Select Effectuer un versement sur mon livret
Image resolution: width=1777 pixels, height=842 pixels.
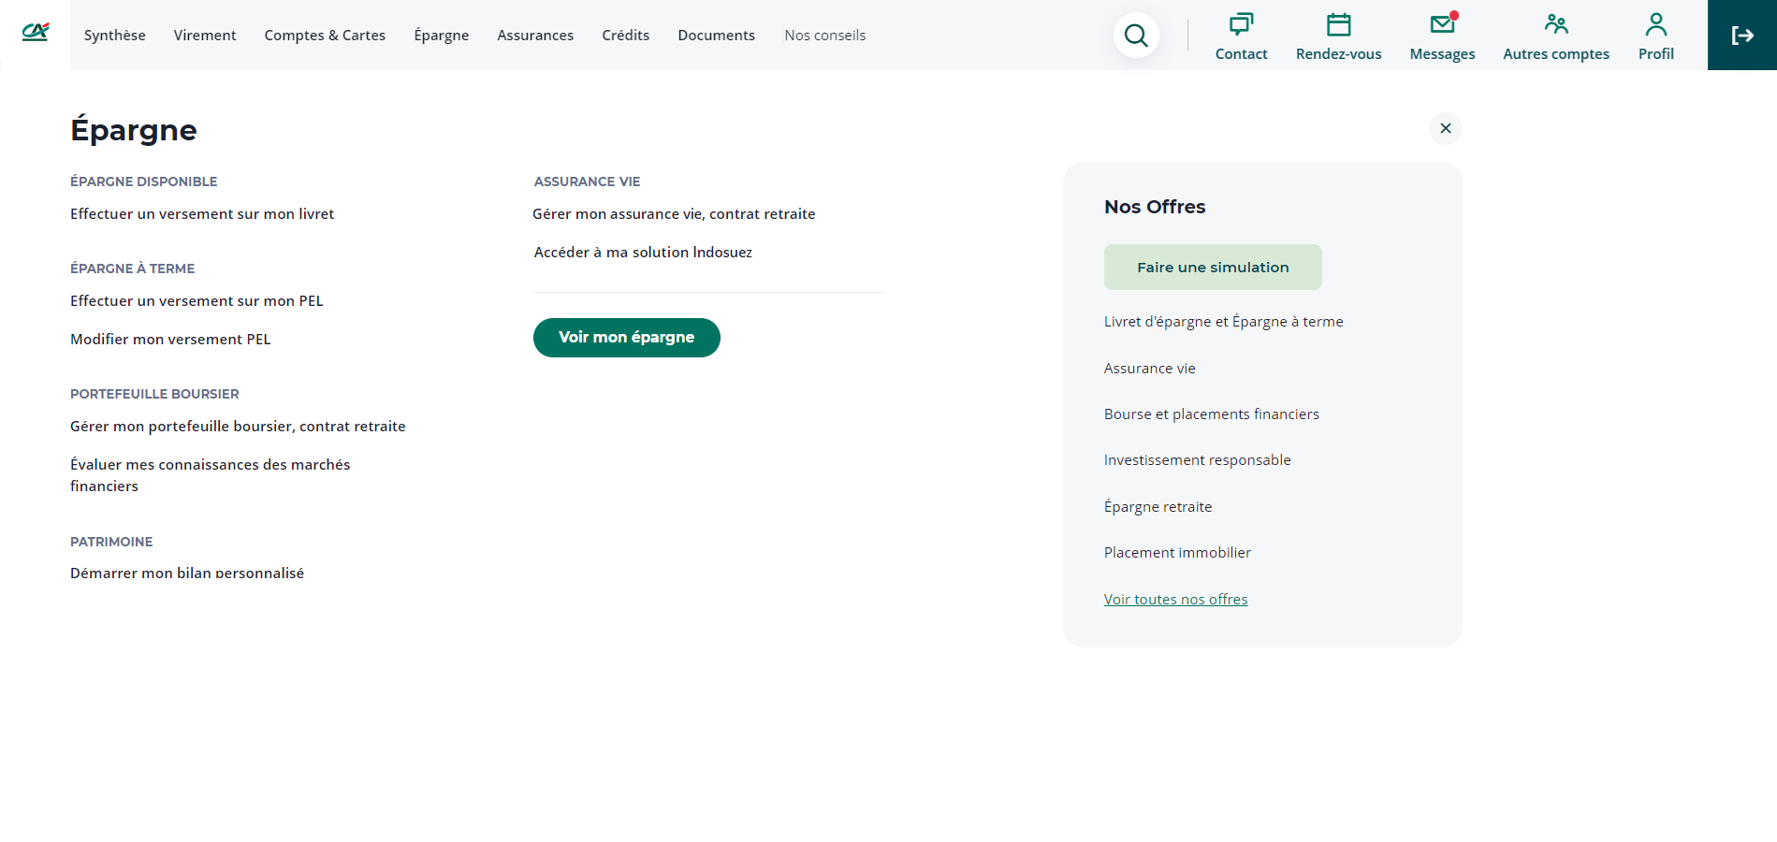coord(202,214)
